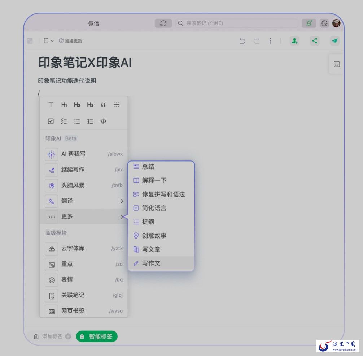Choose 解释一下 in submenu
This screenshot has height=356, width=363.
161,180
